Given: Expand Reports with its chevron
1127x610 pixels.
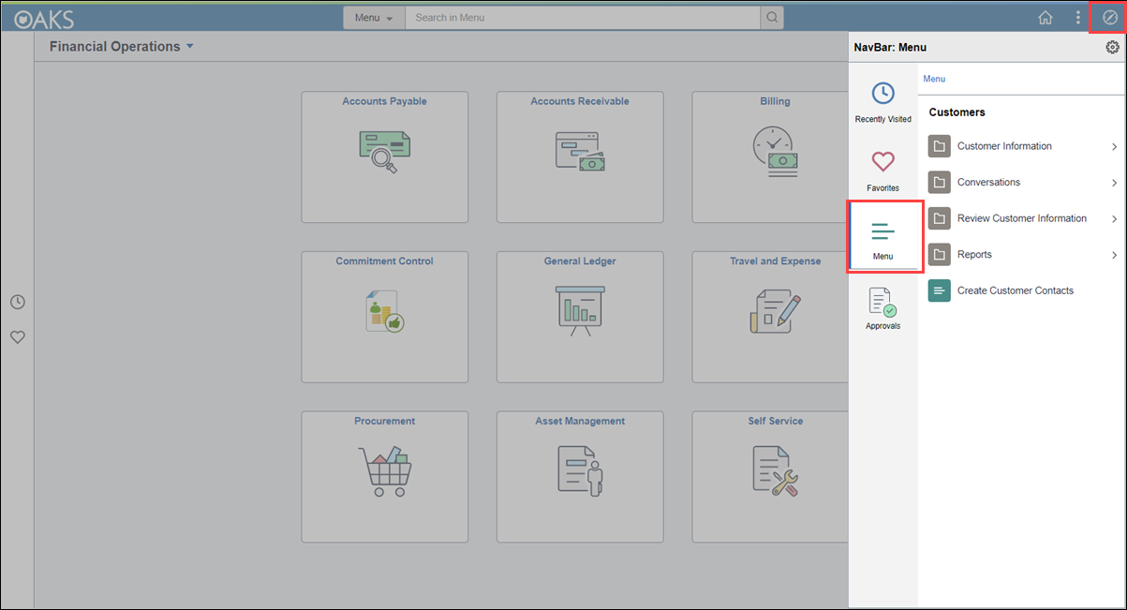Looking at the screenshot, I should [x=1115, y=255].
